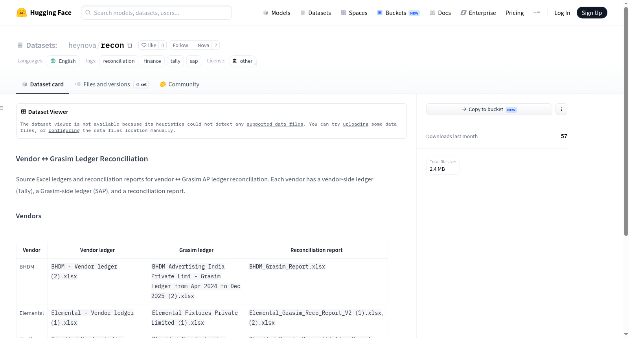Click the recon dataset name
The height and width of the screenshot is (338, 629).
[x=112, y=45]
